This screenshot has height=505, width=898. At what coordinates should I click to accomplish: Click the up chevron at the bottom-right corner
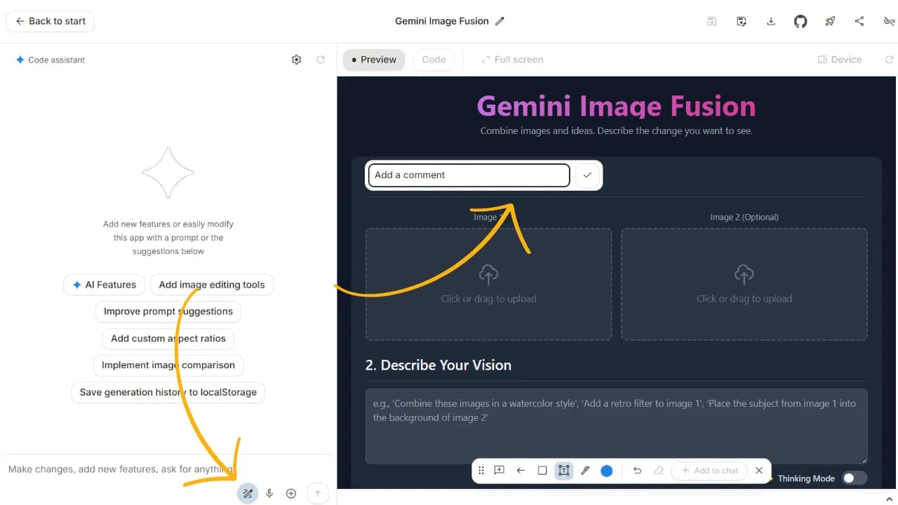click(890, 499)
